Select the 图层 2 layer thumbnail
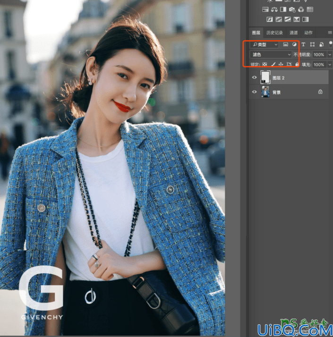This screenshot has width=333, height=337. coord(265,77)
